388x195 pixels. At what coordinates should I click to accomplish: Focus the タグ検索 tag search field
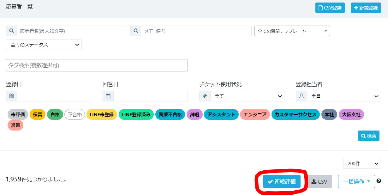click(x=97, y=65)
